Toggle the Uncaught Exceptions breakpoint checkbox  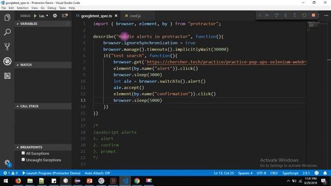click(x=23, y=160)
